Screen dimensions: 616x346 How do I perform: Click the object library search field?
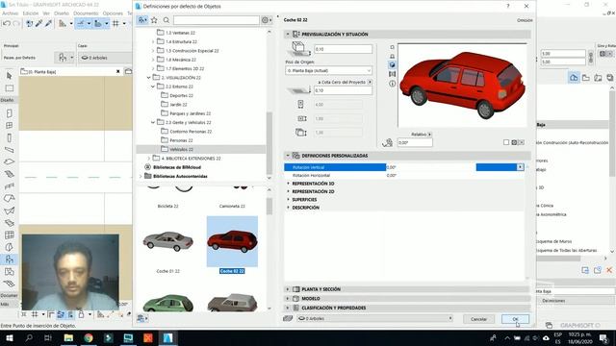pos(216,20)
